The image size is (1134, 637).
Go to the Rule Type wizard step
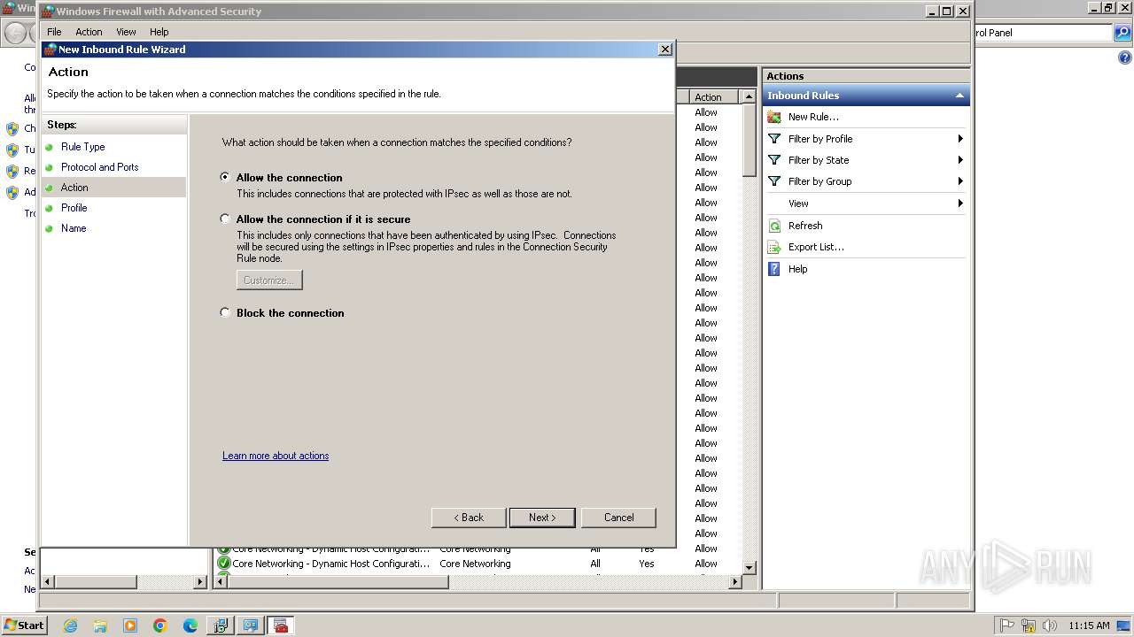tap(82, 147)
